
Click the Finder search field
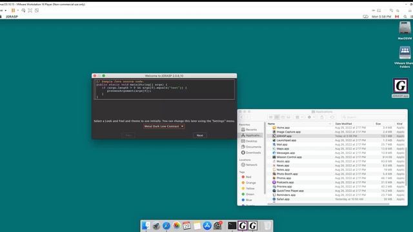coord(373,117)
